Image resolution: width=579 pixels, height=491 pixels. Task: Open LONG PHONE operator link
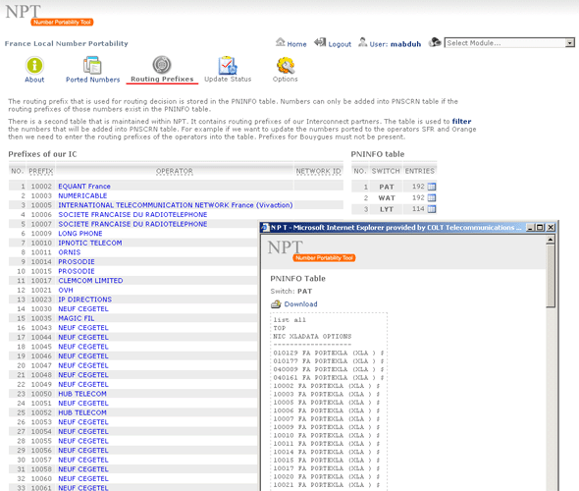[x=80, y=234]
